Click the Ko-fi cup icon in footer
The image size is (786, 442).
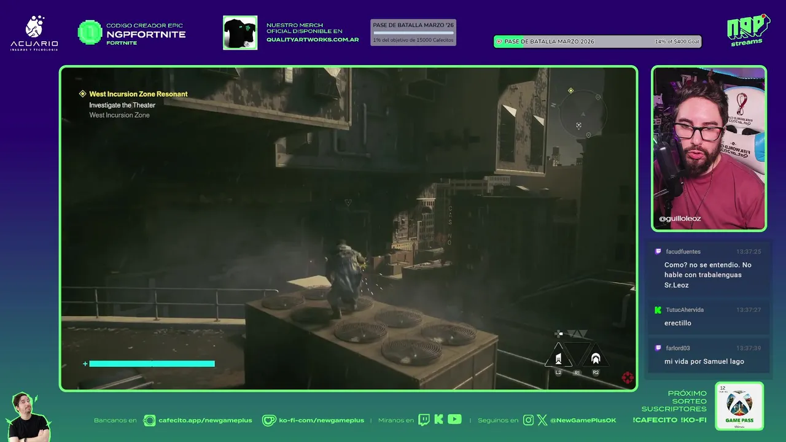tap(269, 420)
